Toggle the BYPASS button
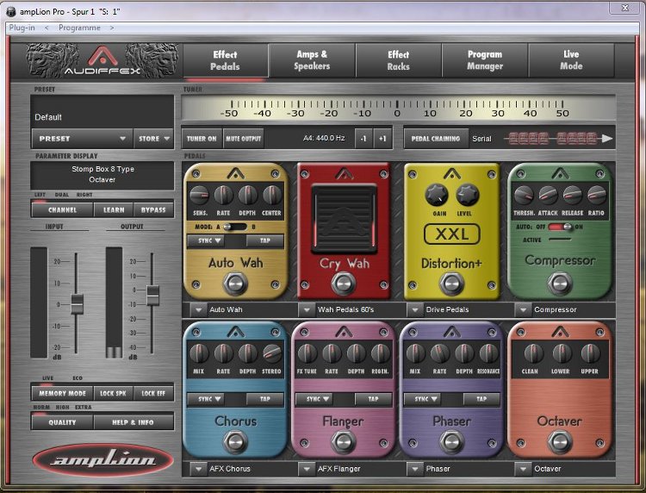 pyautogui.click(x=153, y=209)
